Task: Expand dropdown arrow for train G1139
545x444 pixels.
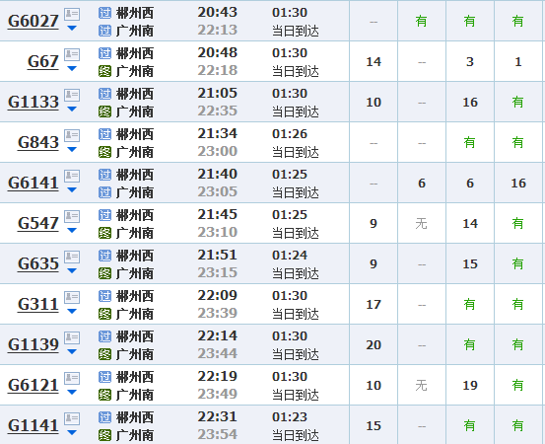Action: [x=72, y=352]
